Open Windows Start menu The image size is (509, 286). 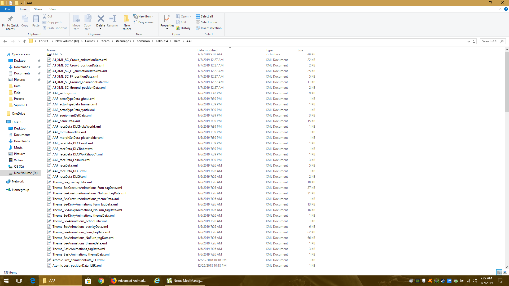6,281
